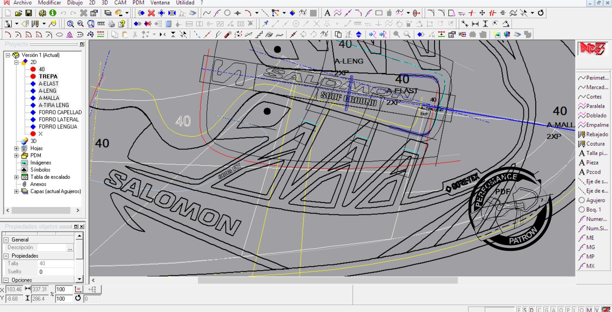Select the circle drawing tool
612x312 pixels.
point(227,13)
